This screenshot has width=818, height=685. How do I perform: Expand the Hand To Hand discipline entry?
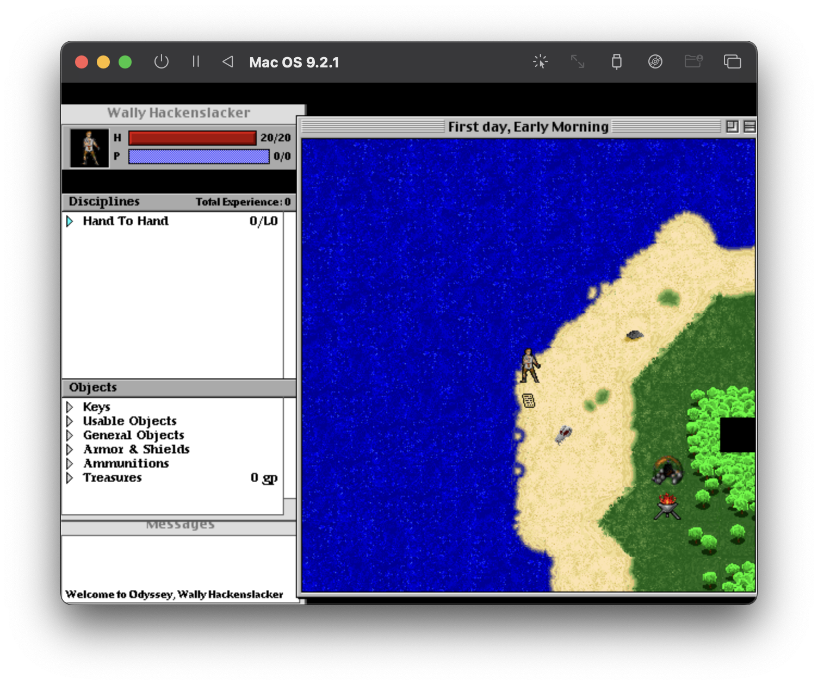(71, 221)
